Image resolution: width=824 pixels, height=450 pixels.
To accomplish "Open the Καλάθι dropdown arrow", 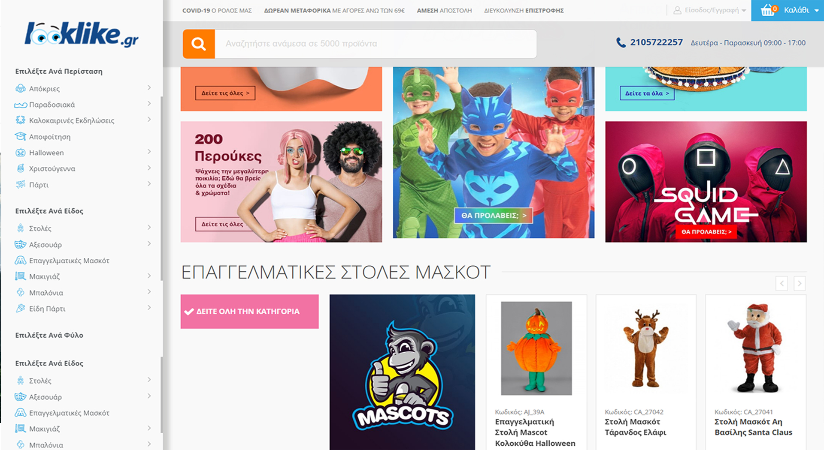I will point(816,10).
